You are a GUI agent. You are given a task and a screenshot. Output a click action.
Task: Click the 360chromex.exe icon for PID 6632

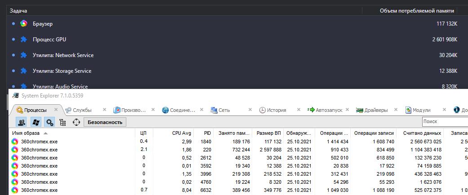[x=15, y=190]
